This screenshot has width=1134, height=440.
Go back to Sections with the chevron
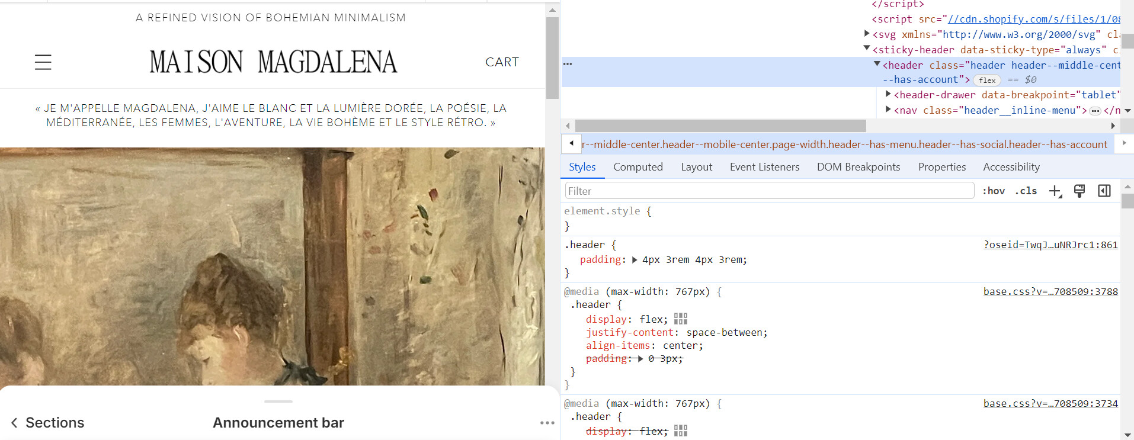coord(14,423)
